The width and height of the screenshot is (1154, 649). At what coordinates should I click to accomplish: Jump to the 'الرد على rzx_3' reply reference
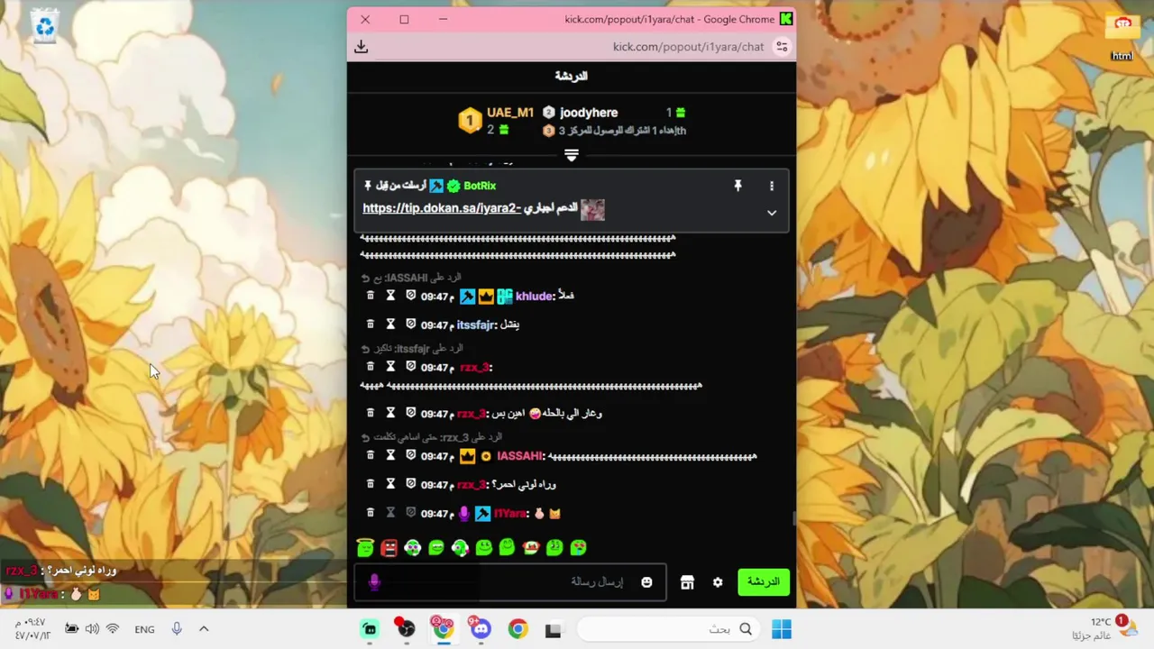431,437
